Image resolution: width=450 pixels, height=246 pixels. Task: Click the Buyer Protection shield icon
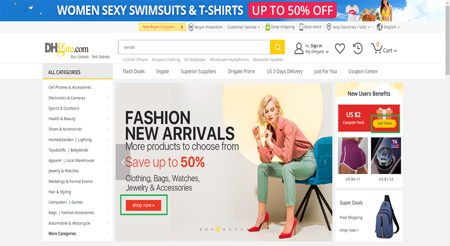[191, 27]
